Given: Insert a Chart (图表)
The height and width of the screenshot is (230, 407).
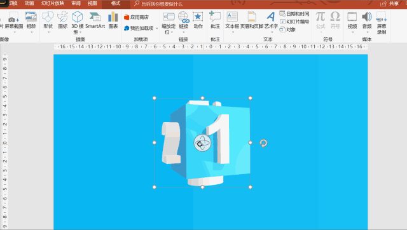Looking at the screenshot, I should tap(113, 20).
